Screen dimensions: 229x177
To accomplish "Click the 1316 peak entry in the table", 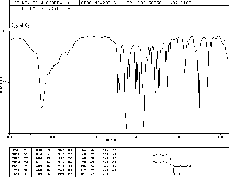I will [x=60, y=162].
